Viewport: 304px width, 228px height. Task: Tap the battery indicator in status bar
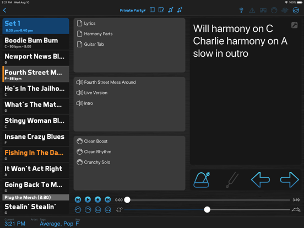[x=300, y=2]
